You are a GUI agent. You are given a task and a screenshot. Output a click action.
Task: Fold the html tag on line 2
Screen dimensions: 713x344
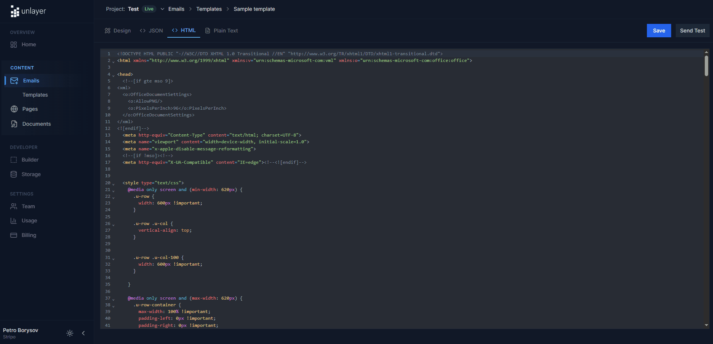tap(114, 62)
